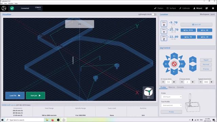Image resolution: width=217 pixels, height=122 pixels.
Task: Click the 3D view cube icon
Action: [x=148, y=93]
